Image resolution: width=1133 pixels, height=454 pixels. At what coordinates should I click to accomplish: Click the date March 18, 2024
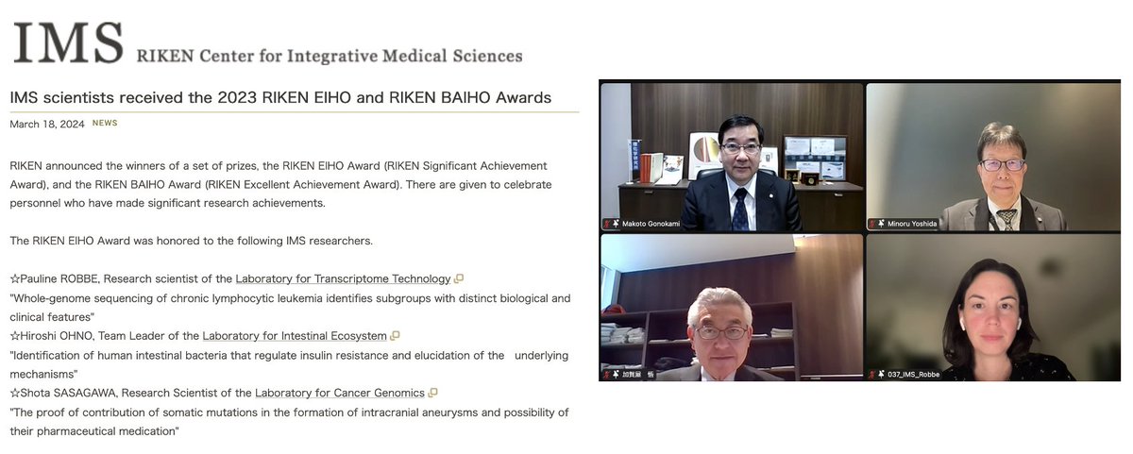(x=46, y=124)
